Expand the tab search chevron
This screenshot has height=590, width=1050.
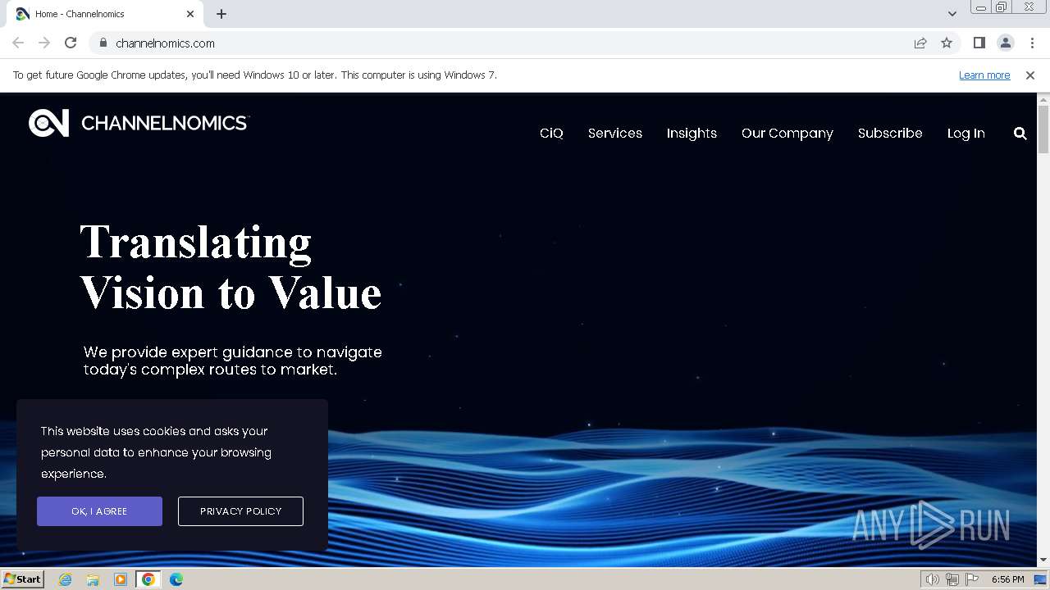[952, 13]
